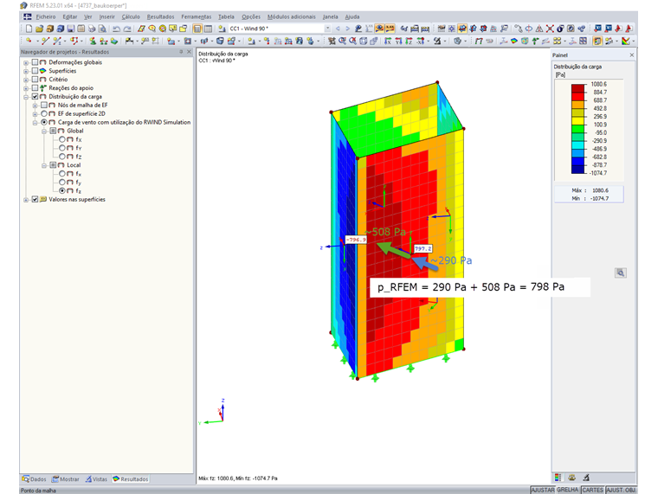Close the project navigator panel
Viewport: 658px width, 494px height.
coord(190,52)
